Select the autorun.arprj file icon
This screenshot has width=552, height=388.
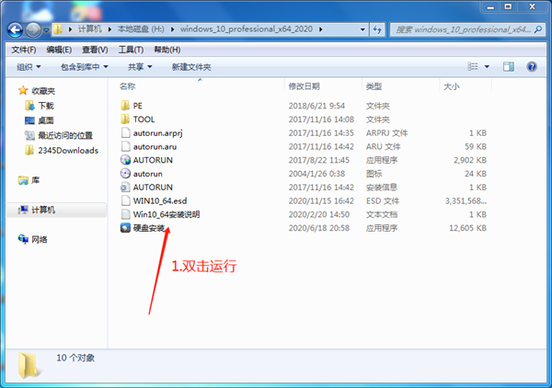coord(125,133)
